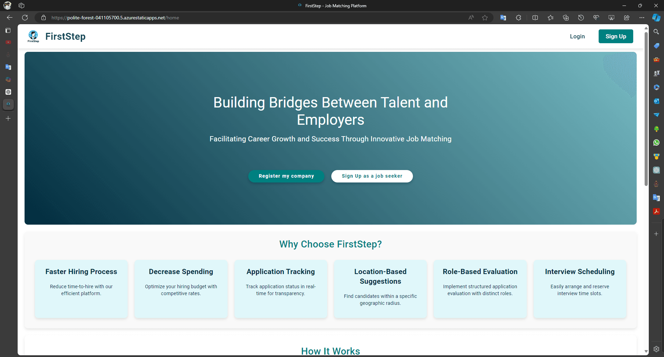Open Outlook from the right edge bar
The height and width of the screenshot is (357, 664).
657,101
